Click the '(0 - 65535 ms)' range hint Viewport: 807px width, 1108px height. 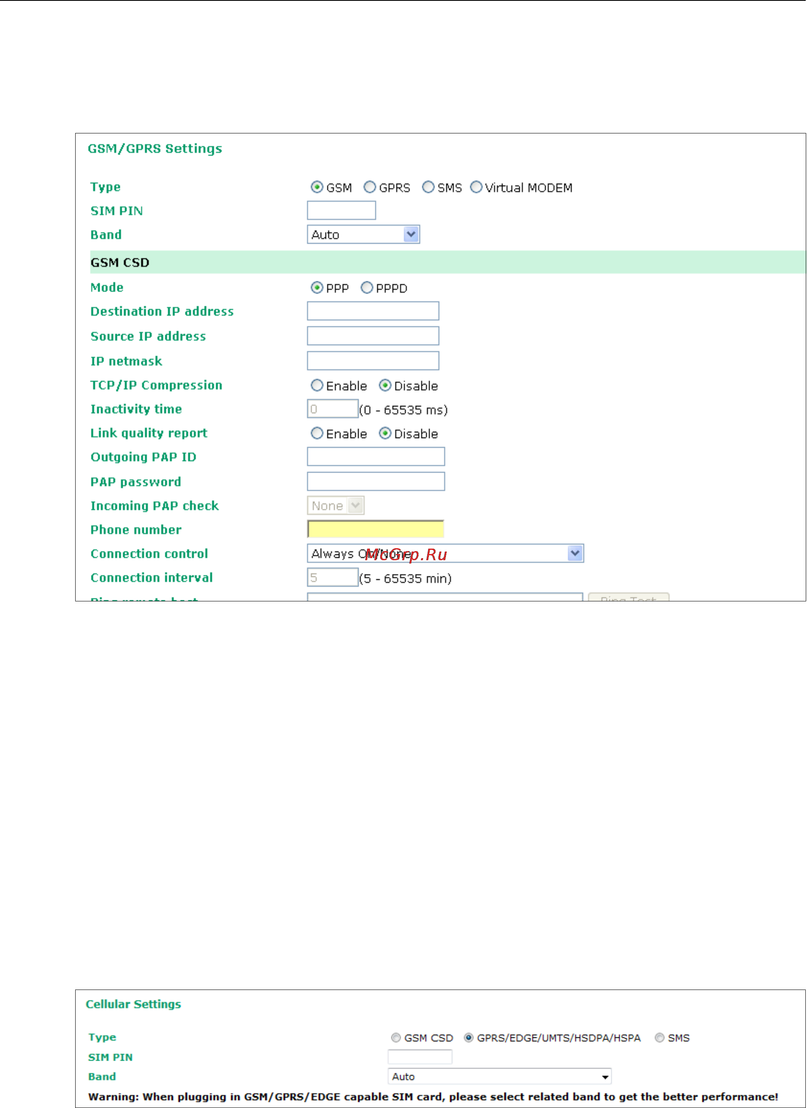pyautogui.click(x=403, y=410)
